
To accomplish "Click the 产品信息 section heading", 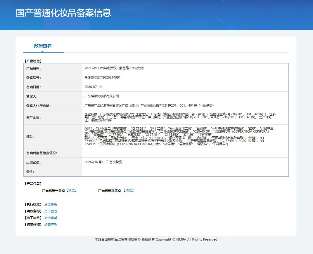I will (33, 61).
